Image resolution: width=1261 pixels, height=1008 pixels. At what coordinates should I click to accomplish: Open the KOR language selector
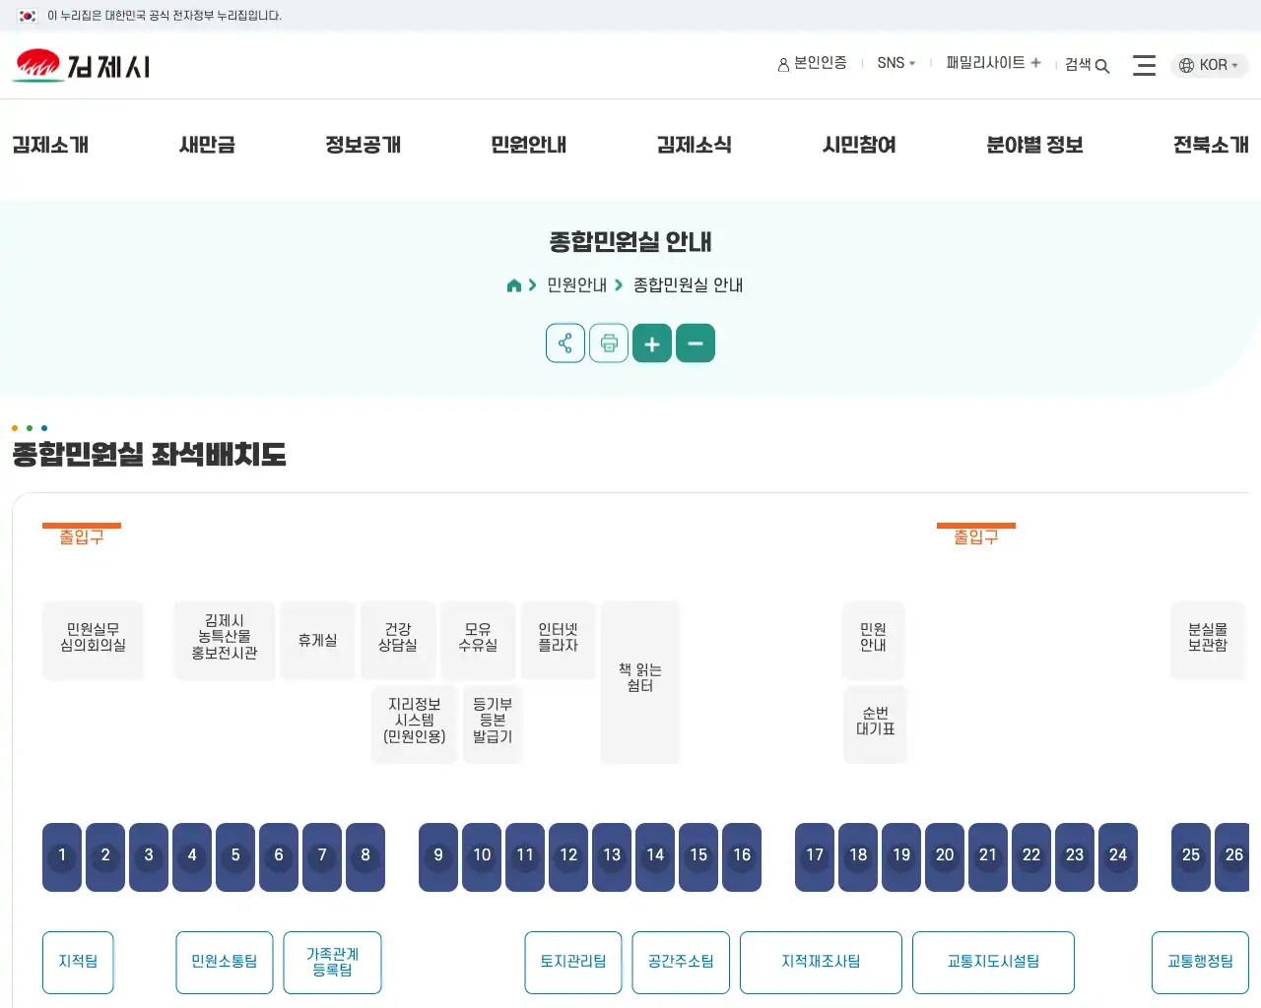coord(1209,65)
